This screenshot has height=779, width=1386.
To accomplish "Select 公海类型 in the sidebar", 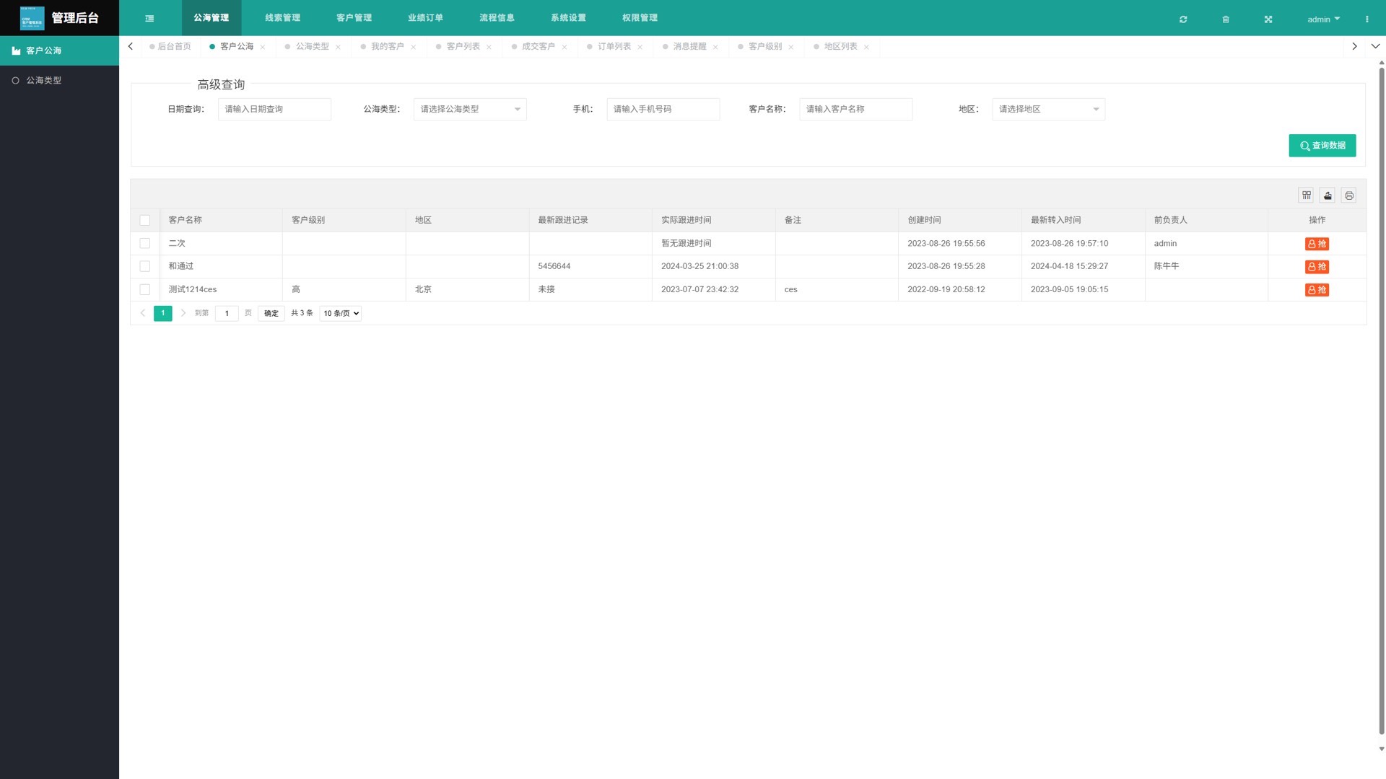I will pos(59,80).
